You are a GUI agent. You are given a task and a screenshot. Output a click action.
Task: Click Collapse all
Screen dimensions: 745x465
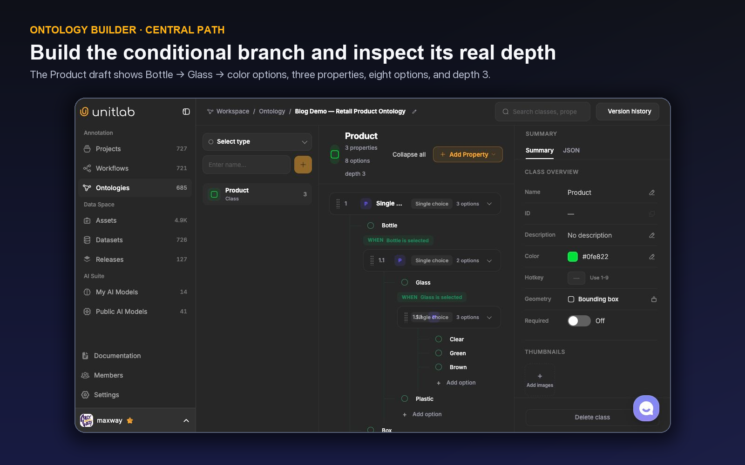pyautogui.click(x=409, y=155)
